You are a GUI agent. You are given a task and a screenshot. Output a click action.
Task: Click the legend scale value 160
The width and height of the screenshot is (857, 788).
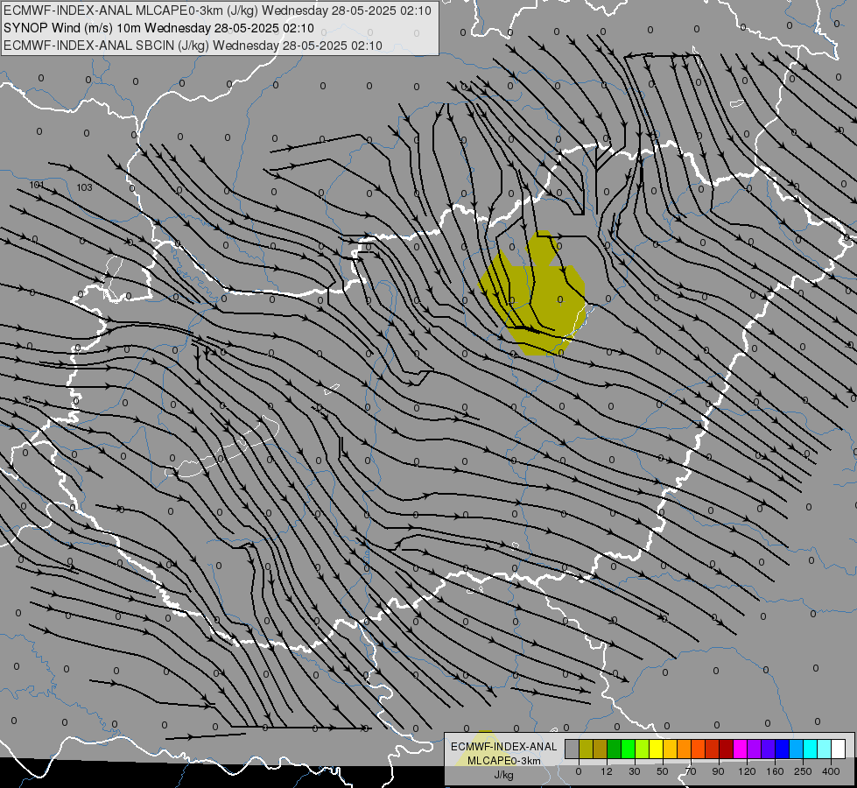(x=775, y=771)
